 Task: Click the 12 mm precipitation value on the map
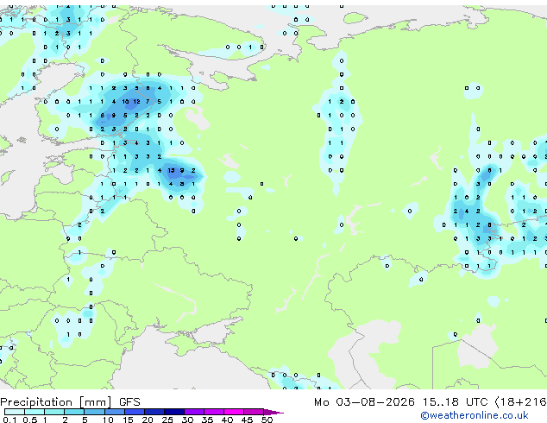(136, 102)
